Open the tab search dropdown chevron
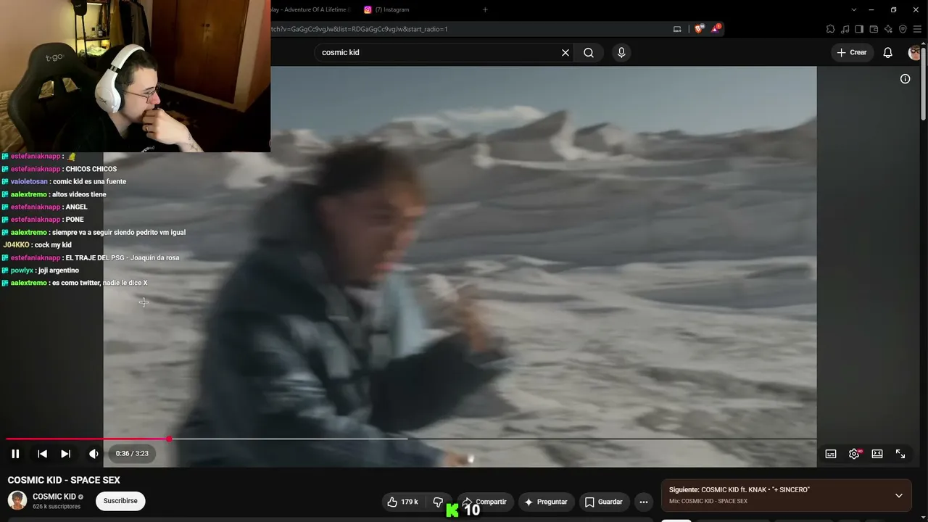 click(855, 9)
